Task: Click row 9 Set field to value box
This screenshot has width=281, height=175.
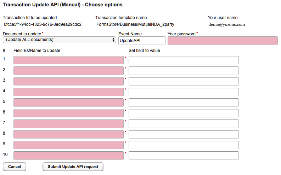Action: point(184,145)
